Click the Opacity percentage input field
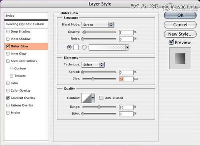The image size is (200, 146). click(x=126, y=32)
